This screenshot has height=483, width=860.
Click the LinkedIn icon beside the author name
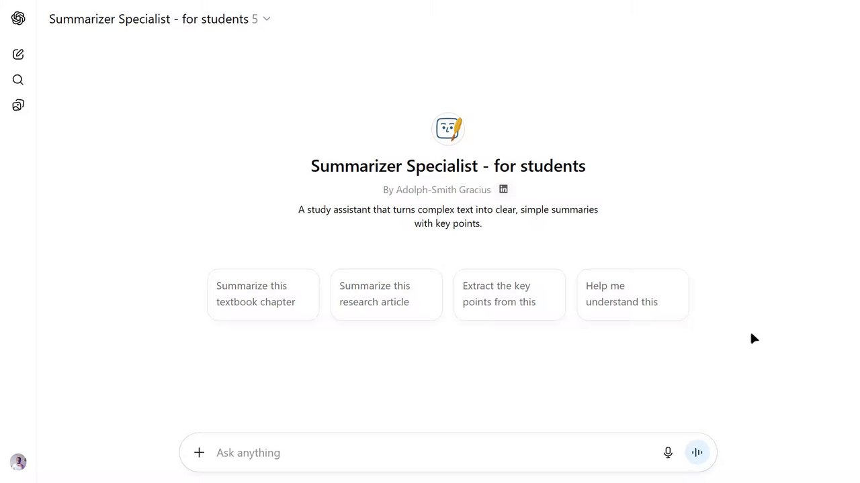pos(503,189)
